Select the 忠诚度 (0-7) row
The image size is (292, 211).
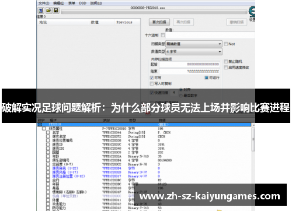click(62, 164)
